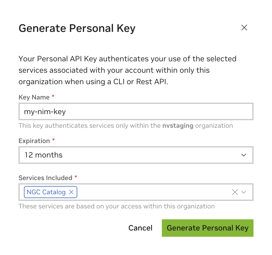The width and height of the screenshot is (272, 255).
Task: Click the Services Included field label
Action: pyautogui.click(x=45, y=178)
